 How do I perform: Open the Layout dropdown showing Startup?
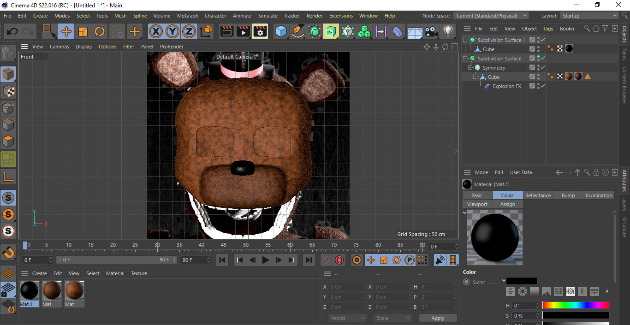(x=589, y=16)
